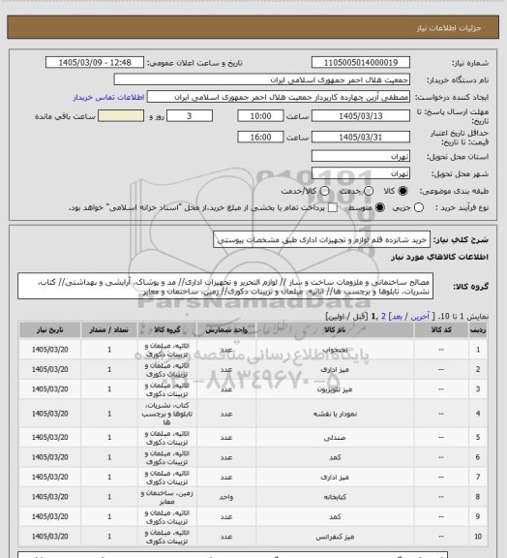Select item name صندلی in row 5
The image size is (507, 558).
click(x=335, y=437)
